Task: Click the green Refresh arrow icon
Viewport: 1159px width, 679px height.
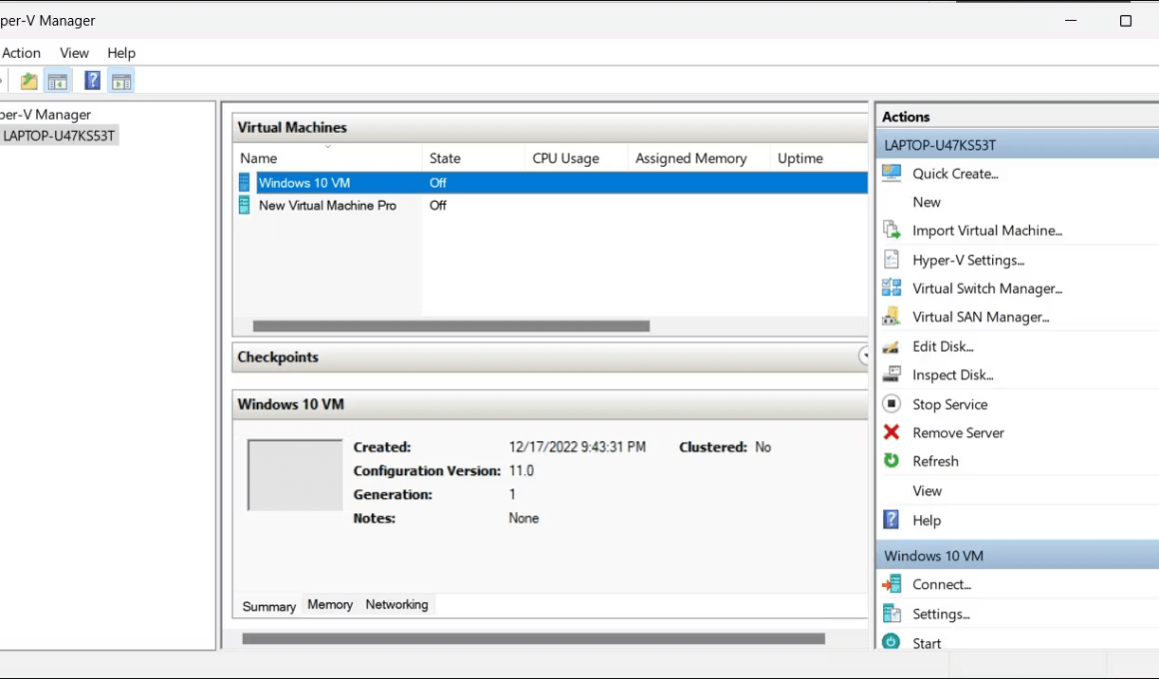Action: [891, 460]
